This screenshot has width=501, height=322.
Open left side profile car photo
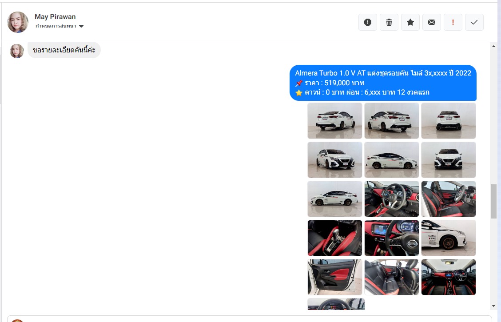click(x=335, y=199)
